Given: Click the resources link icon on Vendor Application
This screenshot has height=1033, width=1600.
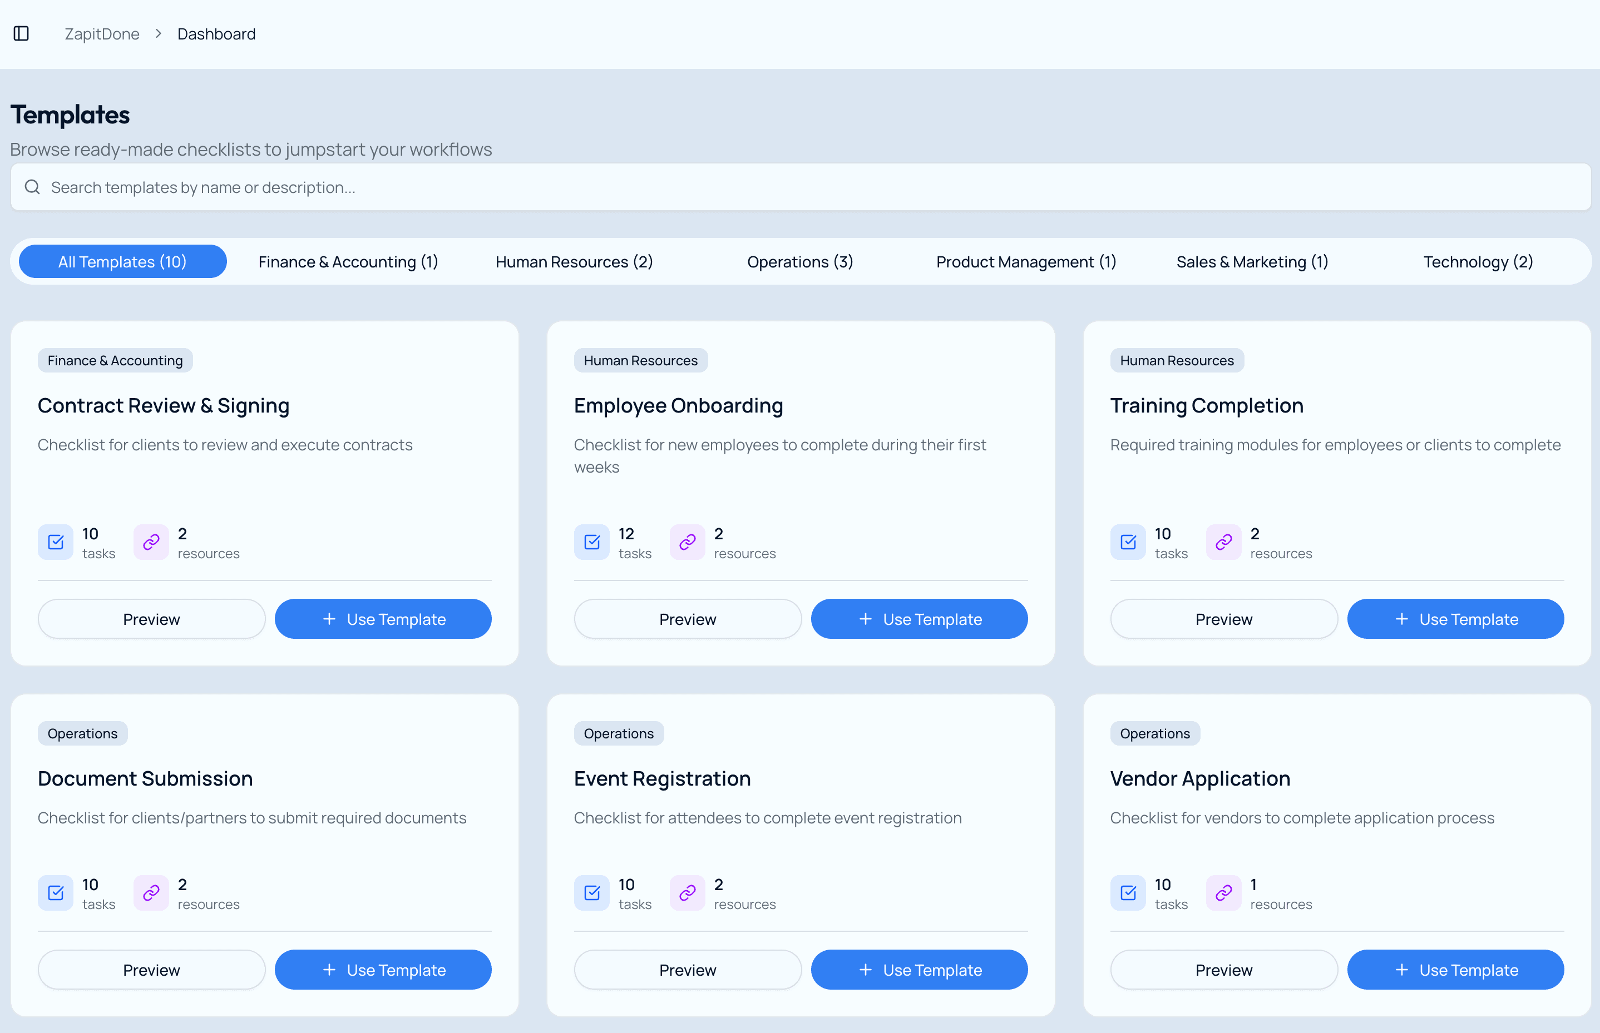Looking at the screenshot, I should click(x=1223, y=893).
